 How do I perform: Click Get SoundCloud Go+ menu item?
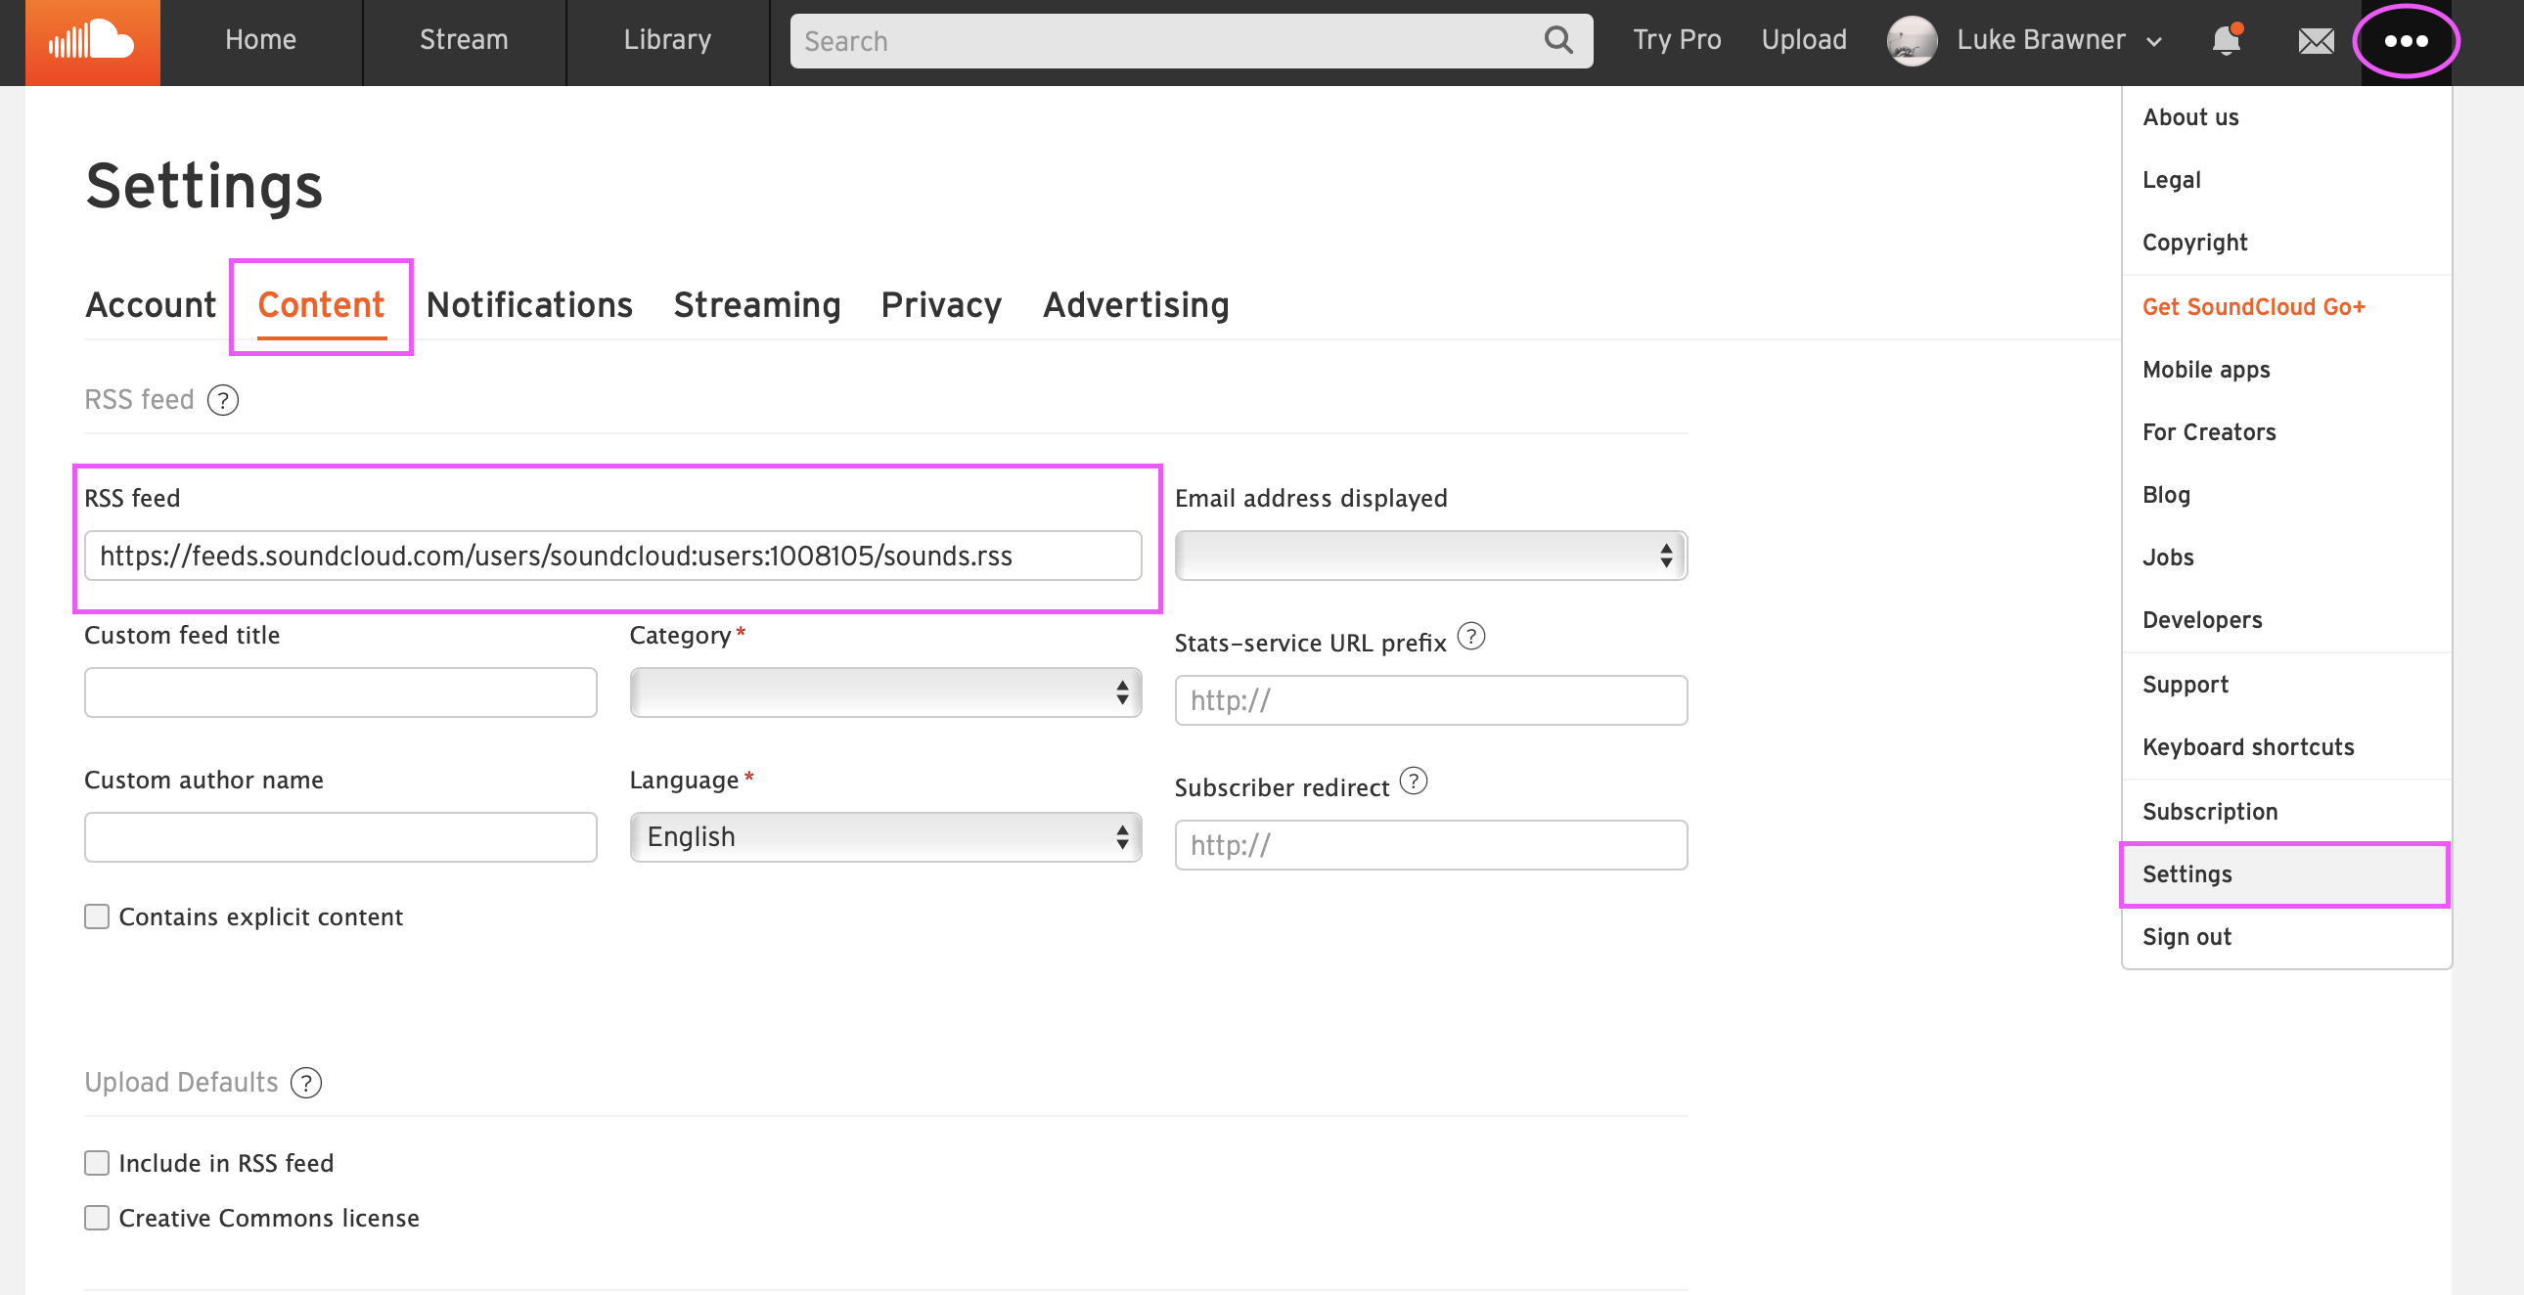[2286, 306]
